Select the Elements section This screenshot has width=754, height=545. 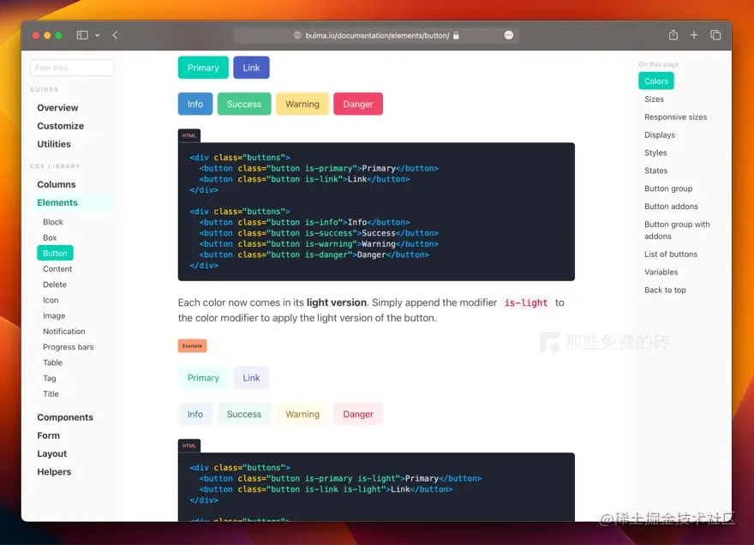click(x=57, y=202)
